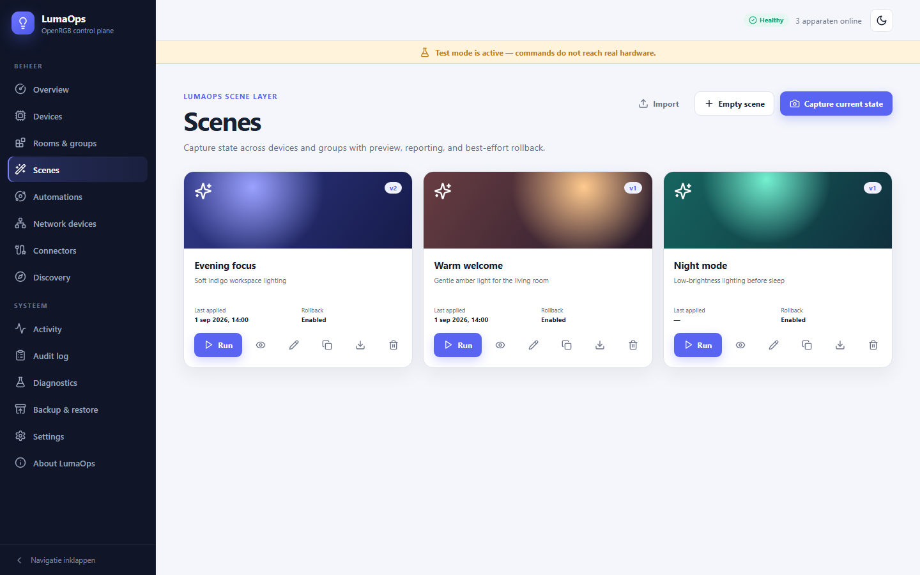Export the Night mode scene
The image size is (920, 575).
click(x=840, y=345)
